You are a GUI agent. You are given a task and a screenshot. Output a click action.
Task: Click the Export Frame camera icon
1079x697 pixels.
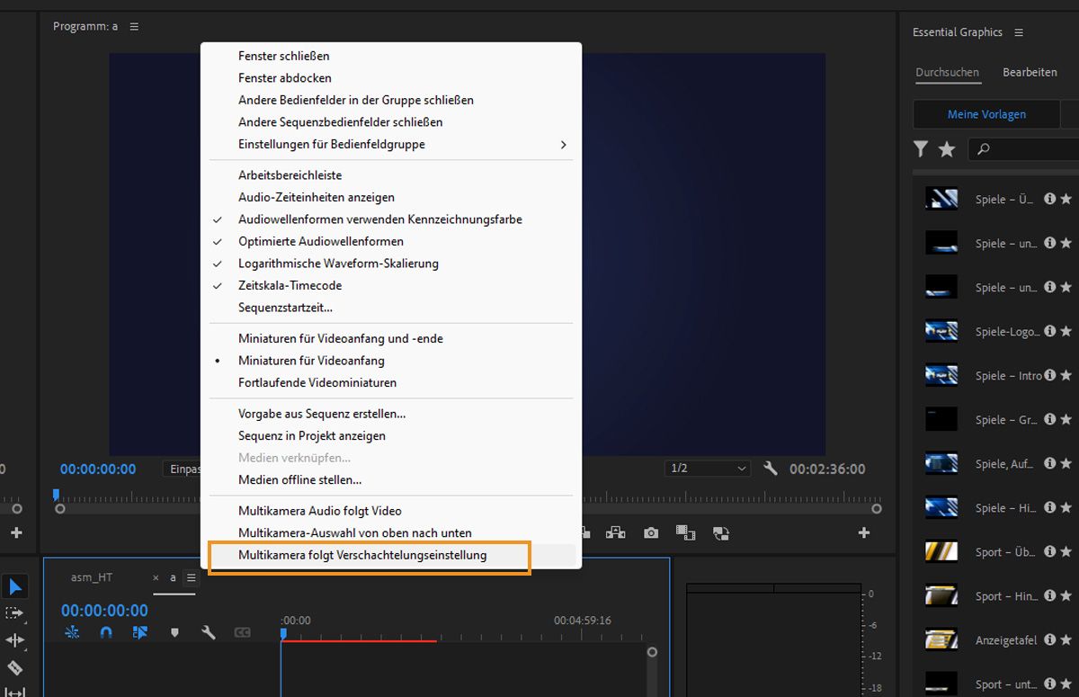coord(650,533)
